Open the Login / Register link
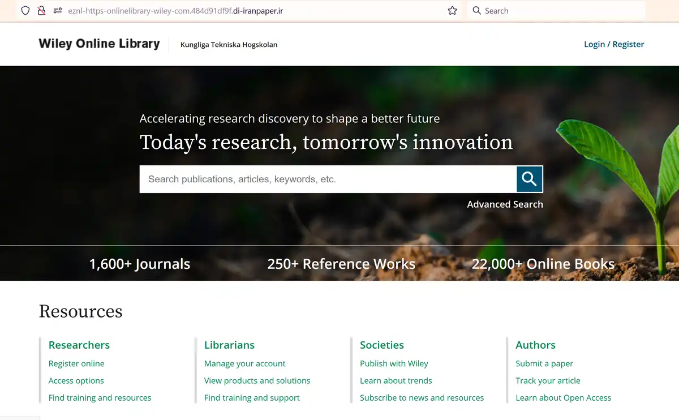Viewport: 679px width, 420px height. (614, 44)
